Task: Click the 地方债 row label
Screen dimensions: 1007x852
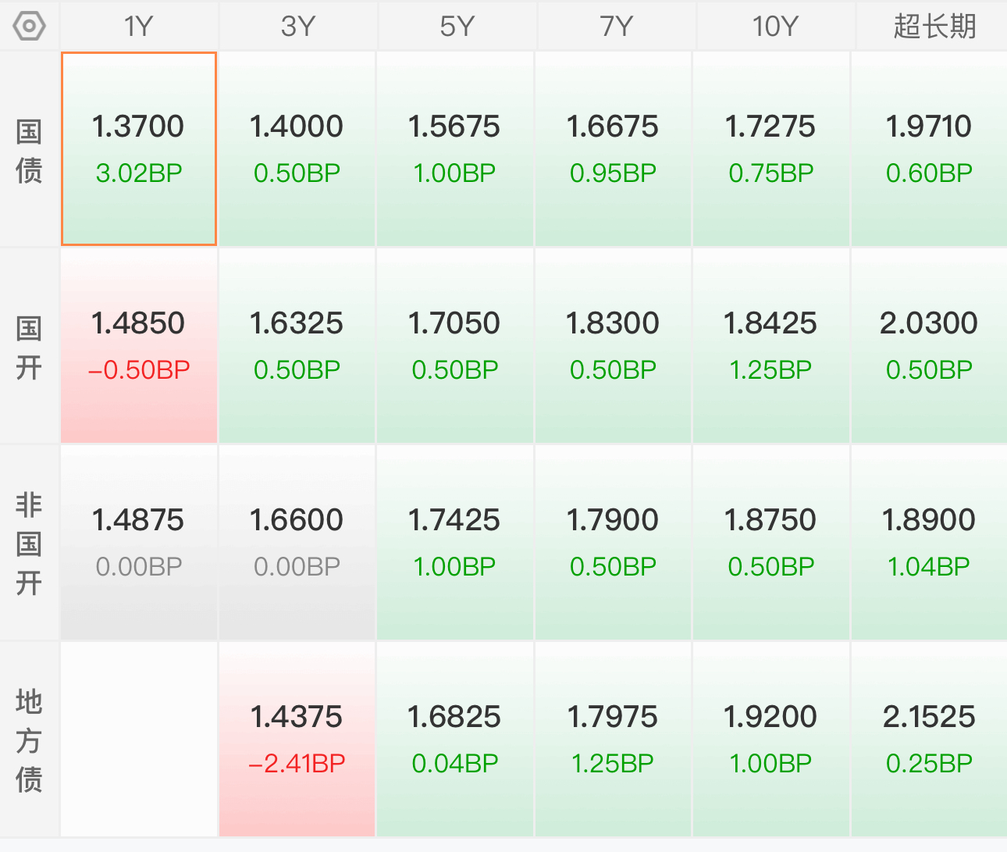Action: point(29,740)
